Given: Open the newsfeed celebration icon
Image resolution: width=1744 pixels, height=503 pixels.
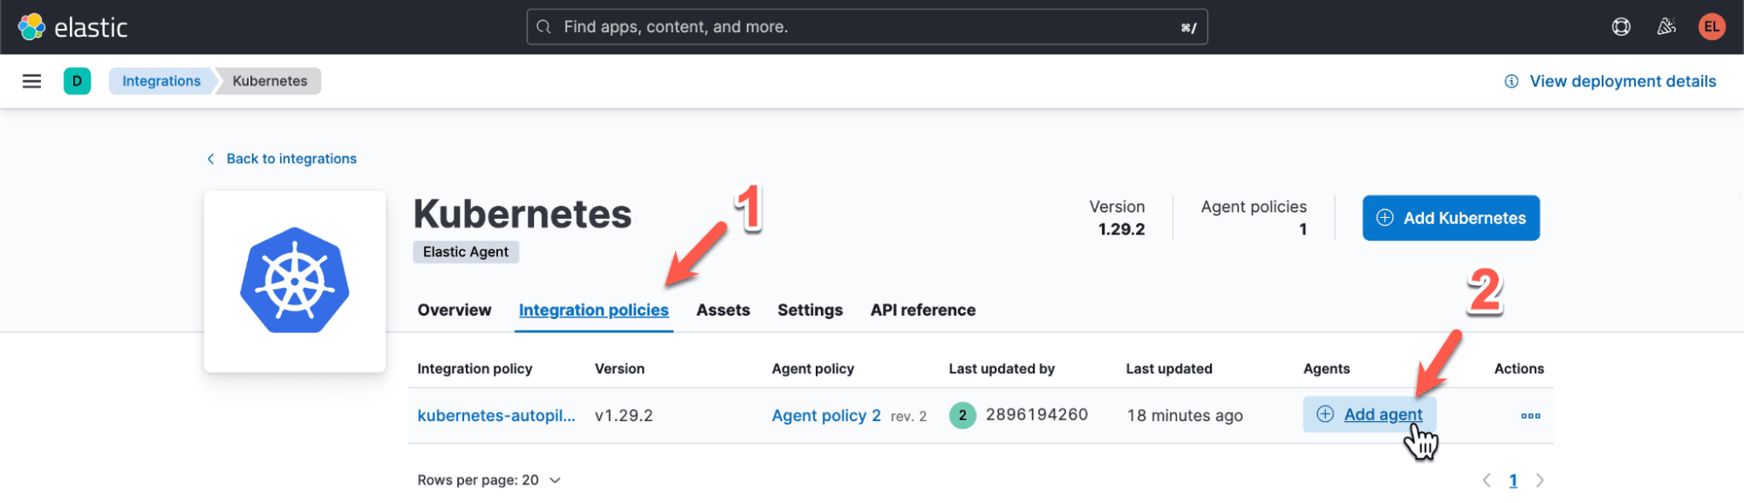Looking at the screenshot, I should coord(1666,27).
